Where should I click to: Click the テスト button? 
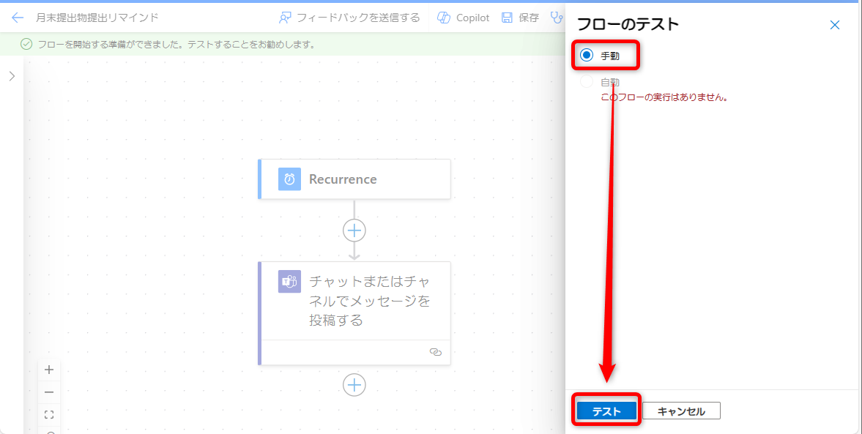[606, 411]
